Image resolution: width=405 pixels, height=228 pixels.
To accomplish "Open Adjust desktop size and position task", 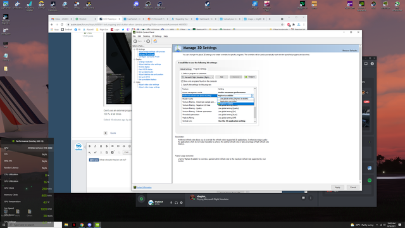I will click(151, 75).
